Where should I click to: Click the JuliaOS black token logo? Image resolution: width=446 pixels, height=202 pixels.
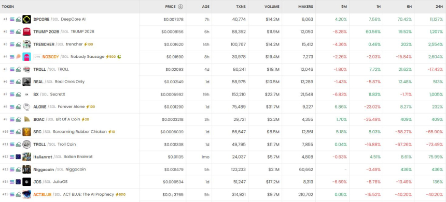point(27,182)
